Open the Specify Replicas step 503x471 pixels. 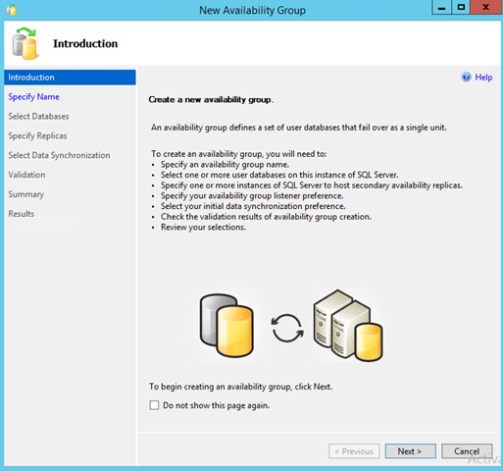pos(37,135)
